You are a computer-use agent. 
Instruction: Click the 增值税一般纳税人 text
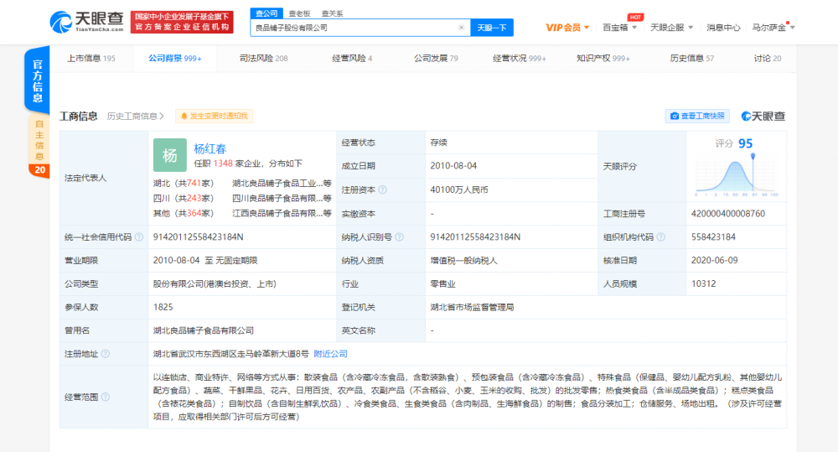(x=463, y=261)
